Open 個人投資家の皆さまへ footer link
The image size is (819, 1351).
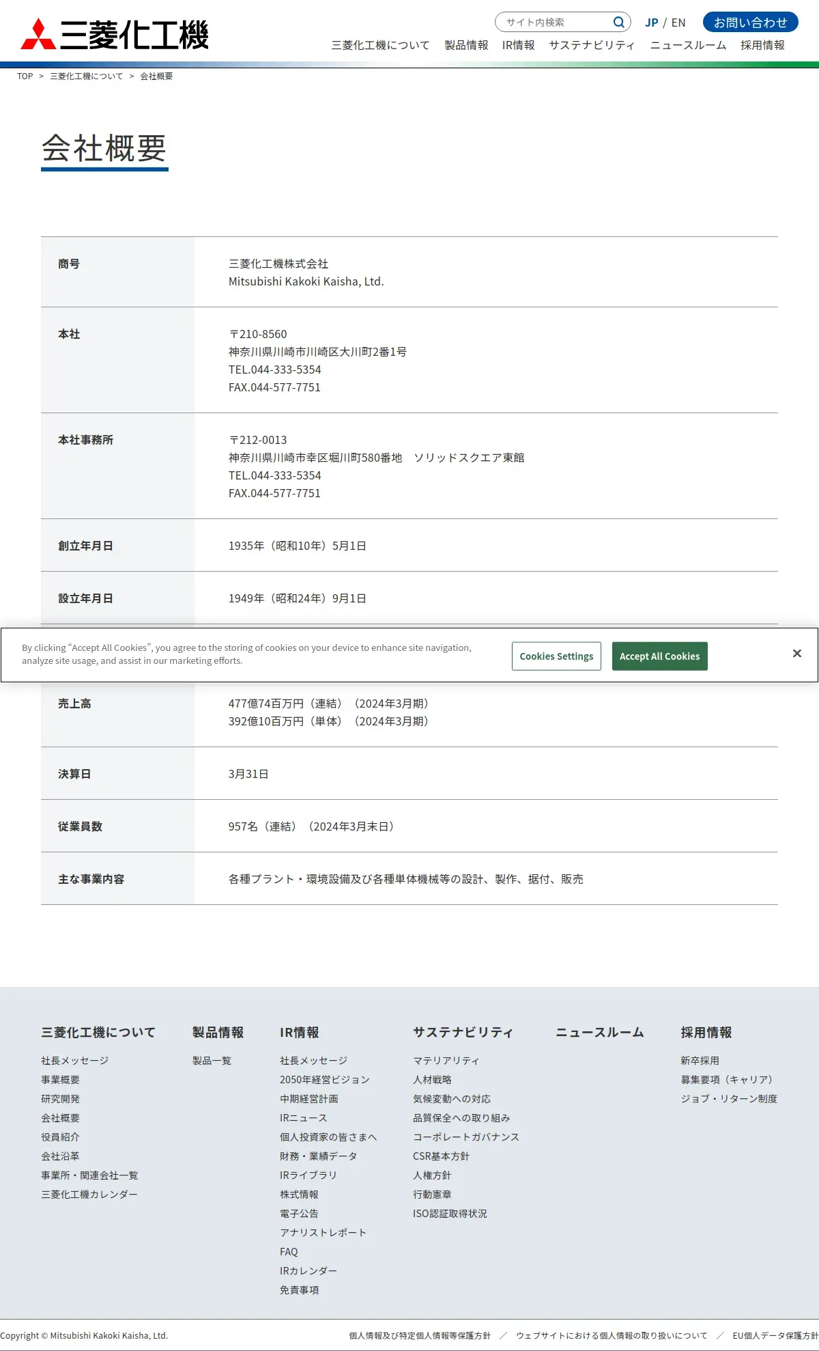(x=328, y=1137)
